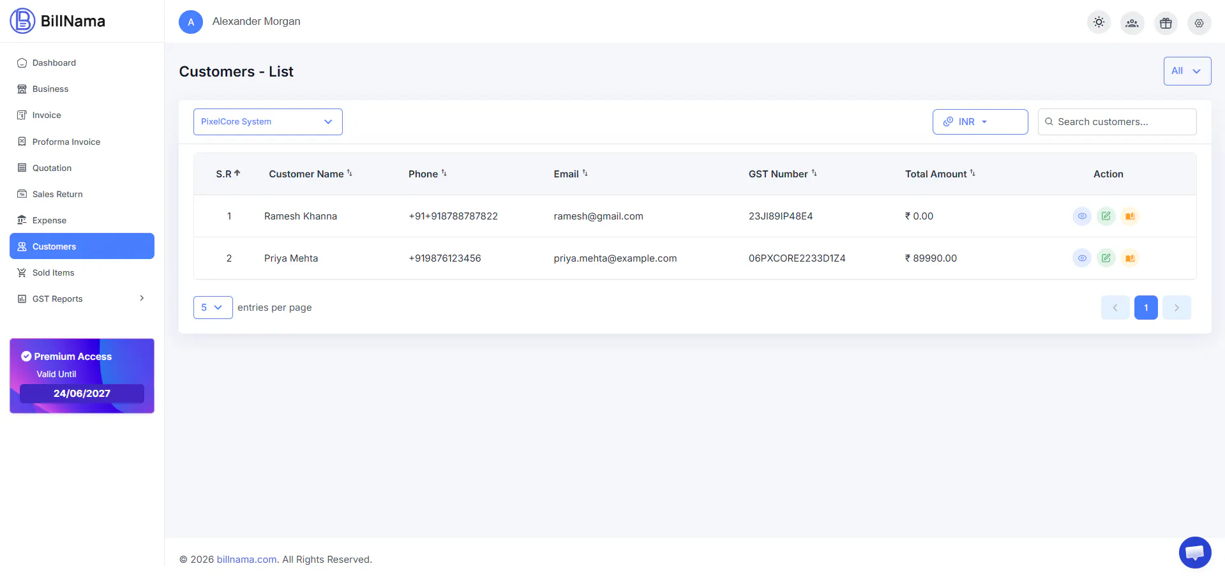Open settings gear icon in header
The height and width of the screenshot is (580, 1225).
tap(1199, 23)
